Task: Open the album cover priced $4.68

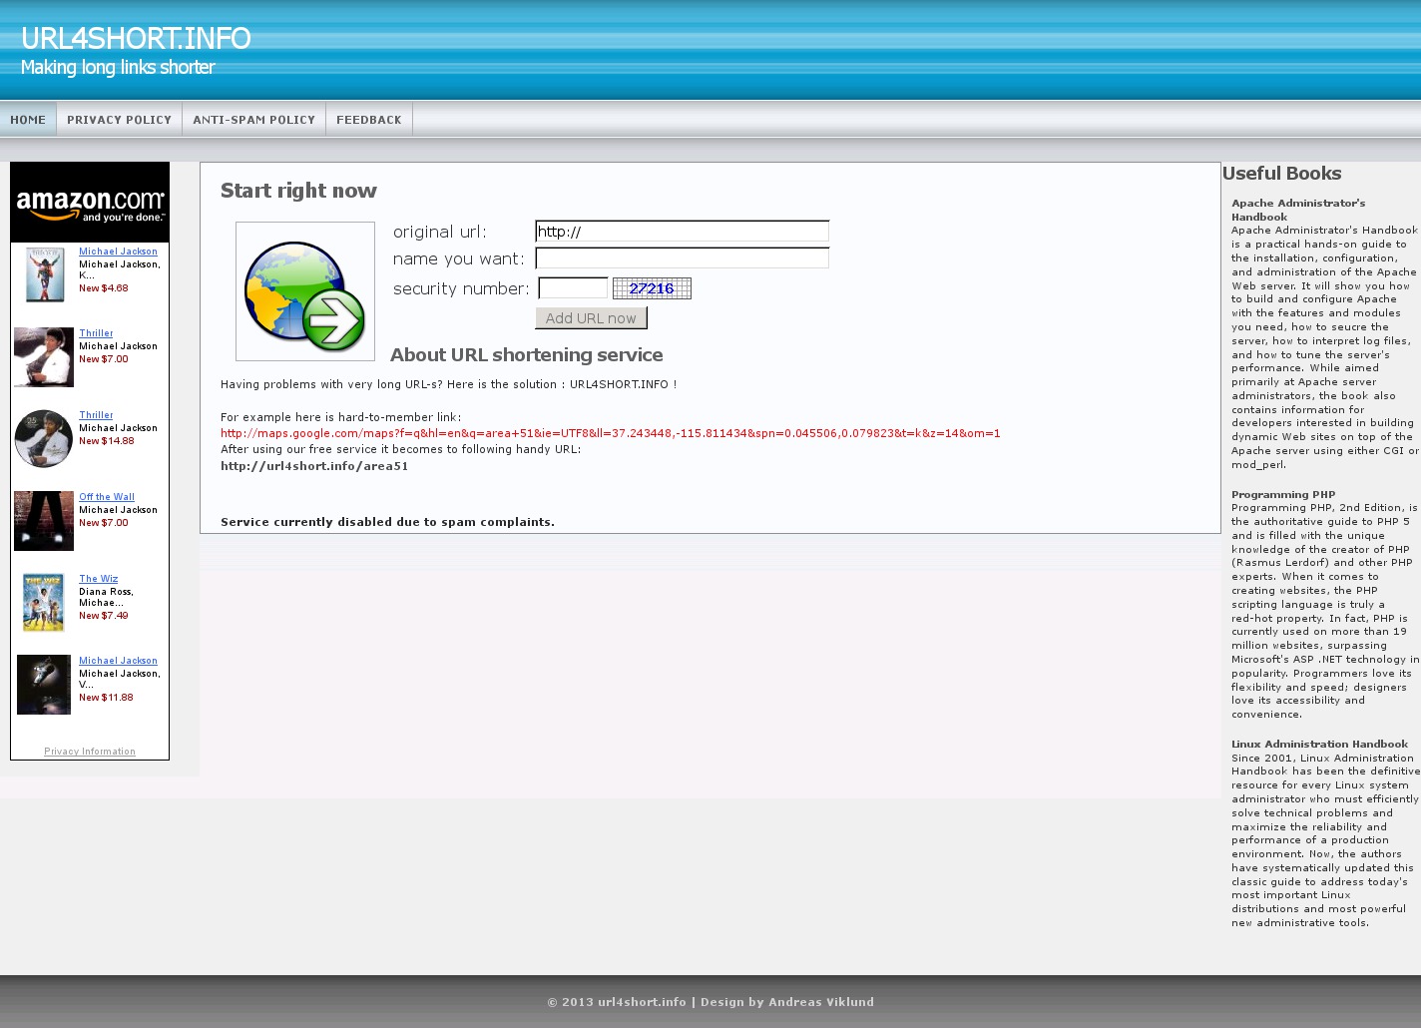Action: click(x=44, y=274)
